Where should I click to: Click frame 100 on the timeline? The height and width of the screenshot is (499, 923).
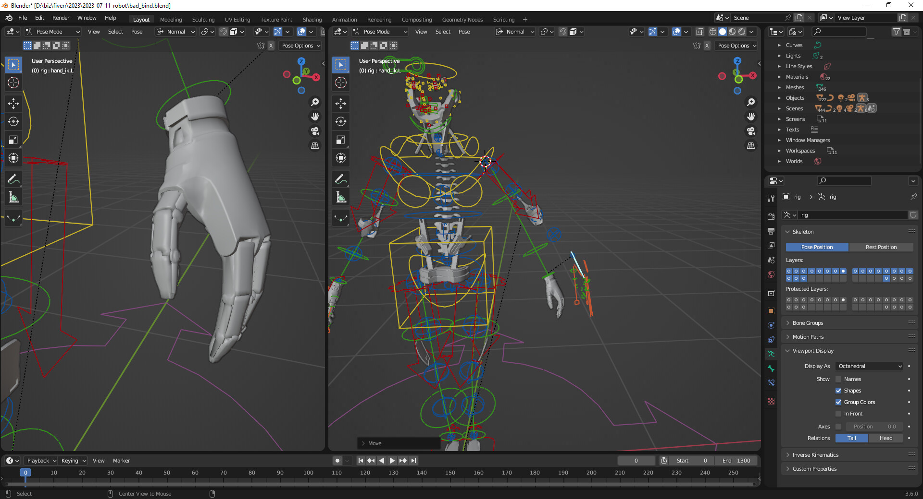[308, 473]
